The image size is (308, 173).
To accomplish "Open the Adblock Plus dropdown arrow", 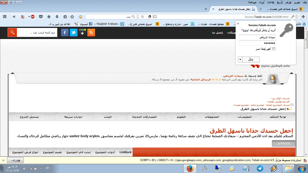I will (29, 17).
